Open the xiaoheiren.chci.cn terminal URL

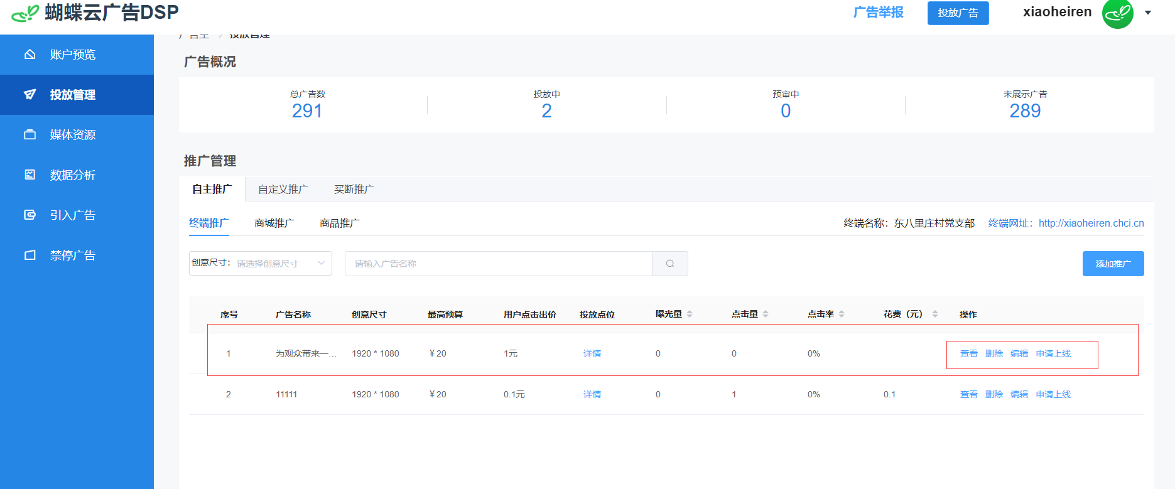(1091, 223)
